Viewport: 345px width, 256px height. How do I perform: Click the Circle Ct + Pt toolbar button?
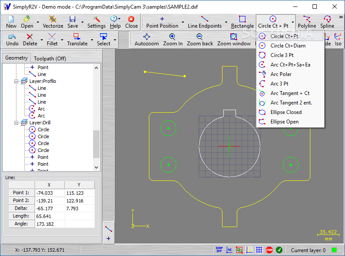(x=273, y=22)
